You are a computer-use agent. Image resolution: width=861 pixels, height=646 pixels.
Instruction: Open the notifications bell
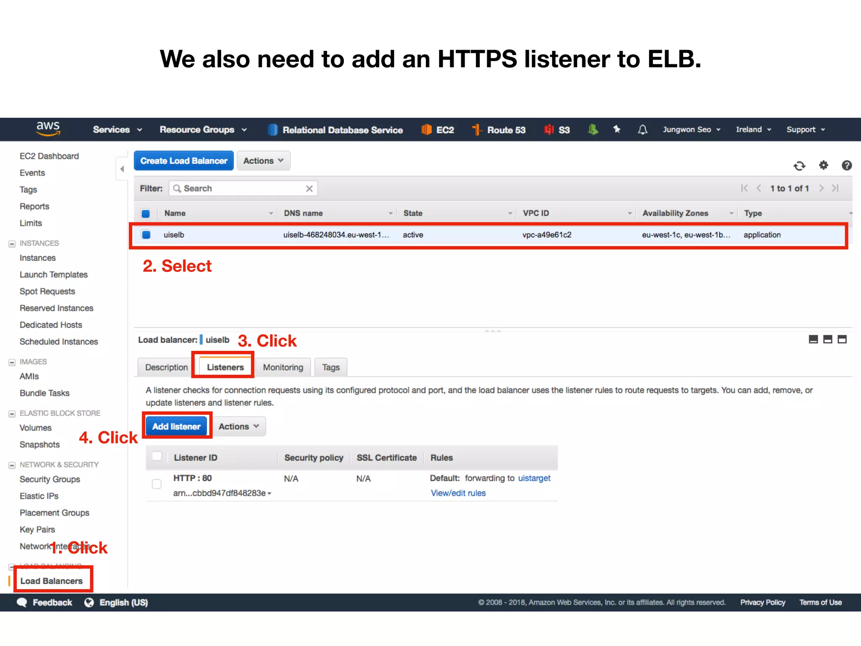tap(642, 130)
